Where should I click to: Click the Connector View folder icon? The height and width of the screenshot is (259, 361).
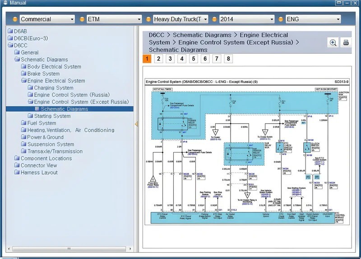coord(17,165)
